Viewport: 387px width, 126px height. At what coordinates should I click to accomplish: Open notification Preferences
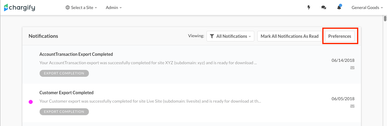tap(340, 36)
